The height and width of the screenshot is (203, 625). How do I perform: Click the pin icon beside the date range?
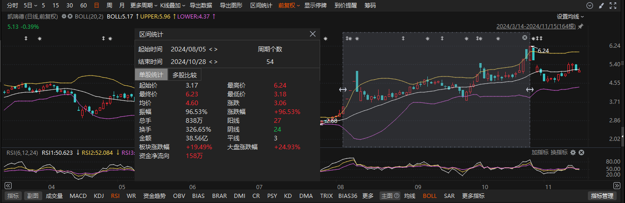pos(580,26)
